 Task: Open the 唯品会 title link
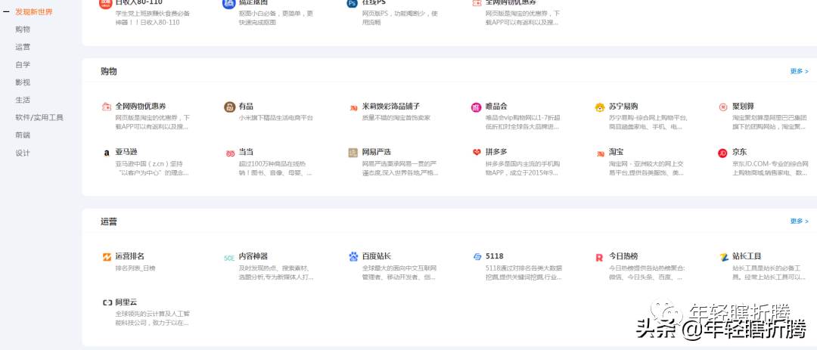496,107
